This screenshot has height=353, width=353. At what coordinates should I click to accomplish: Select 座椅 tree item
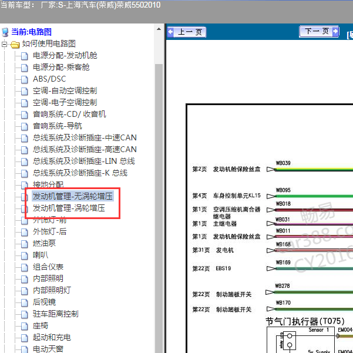coord(41,325)
